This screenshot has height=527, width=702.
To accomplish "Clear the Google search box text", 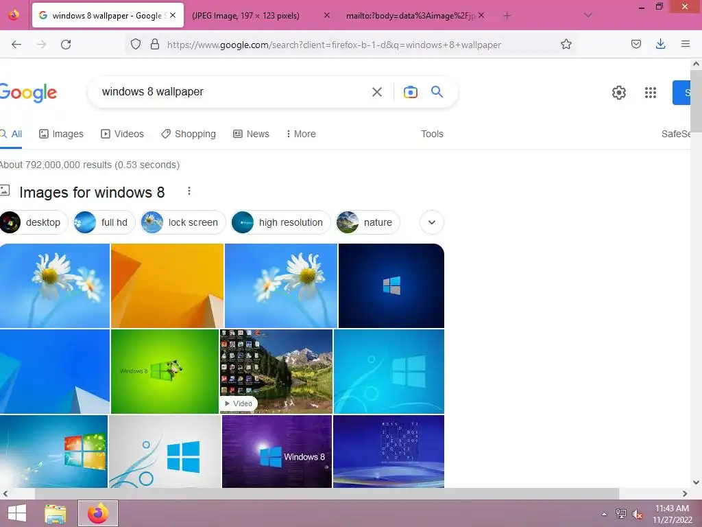I will [377, 92].
